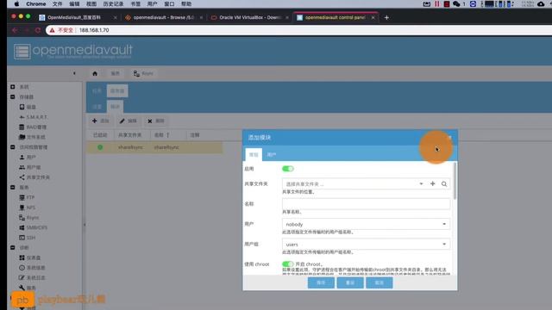Open the Chrome menu in menu bar

(x=36, y=3)
